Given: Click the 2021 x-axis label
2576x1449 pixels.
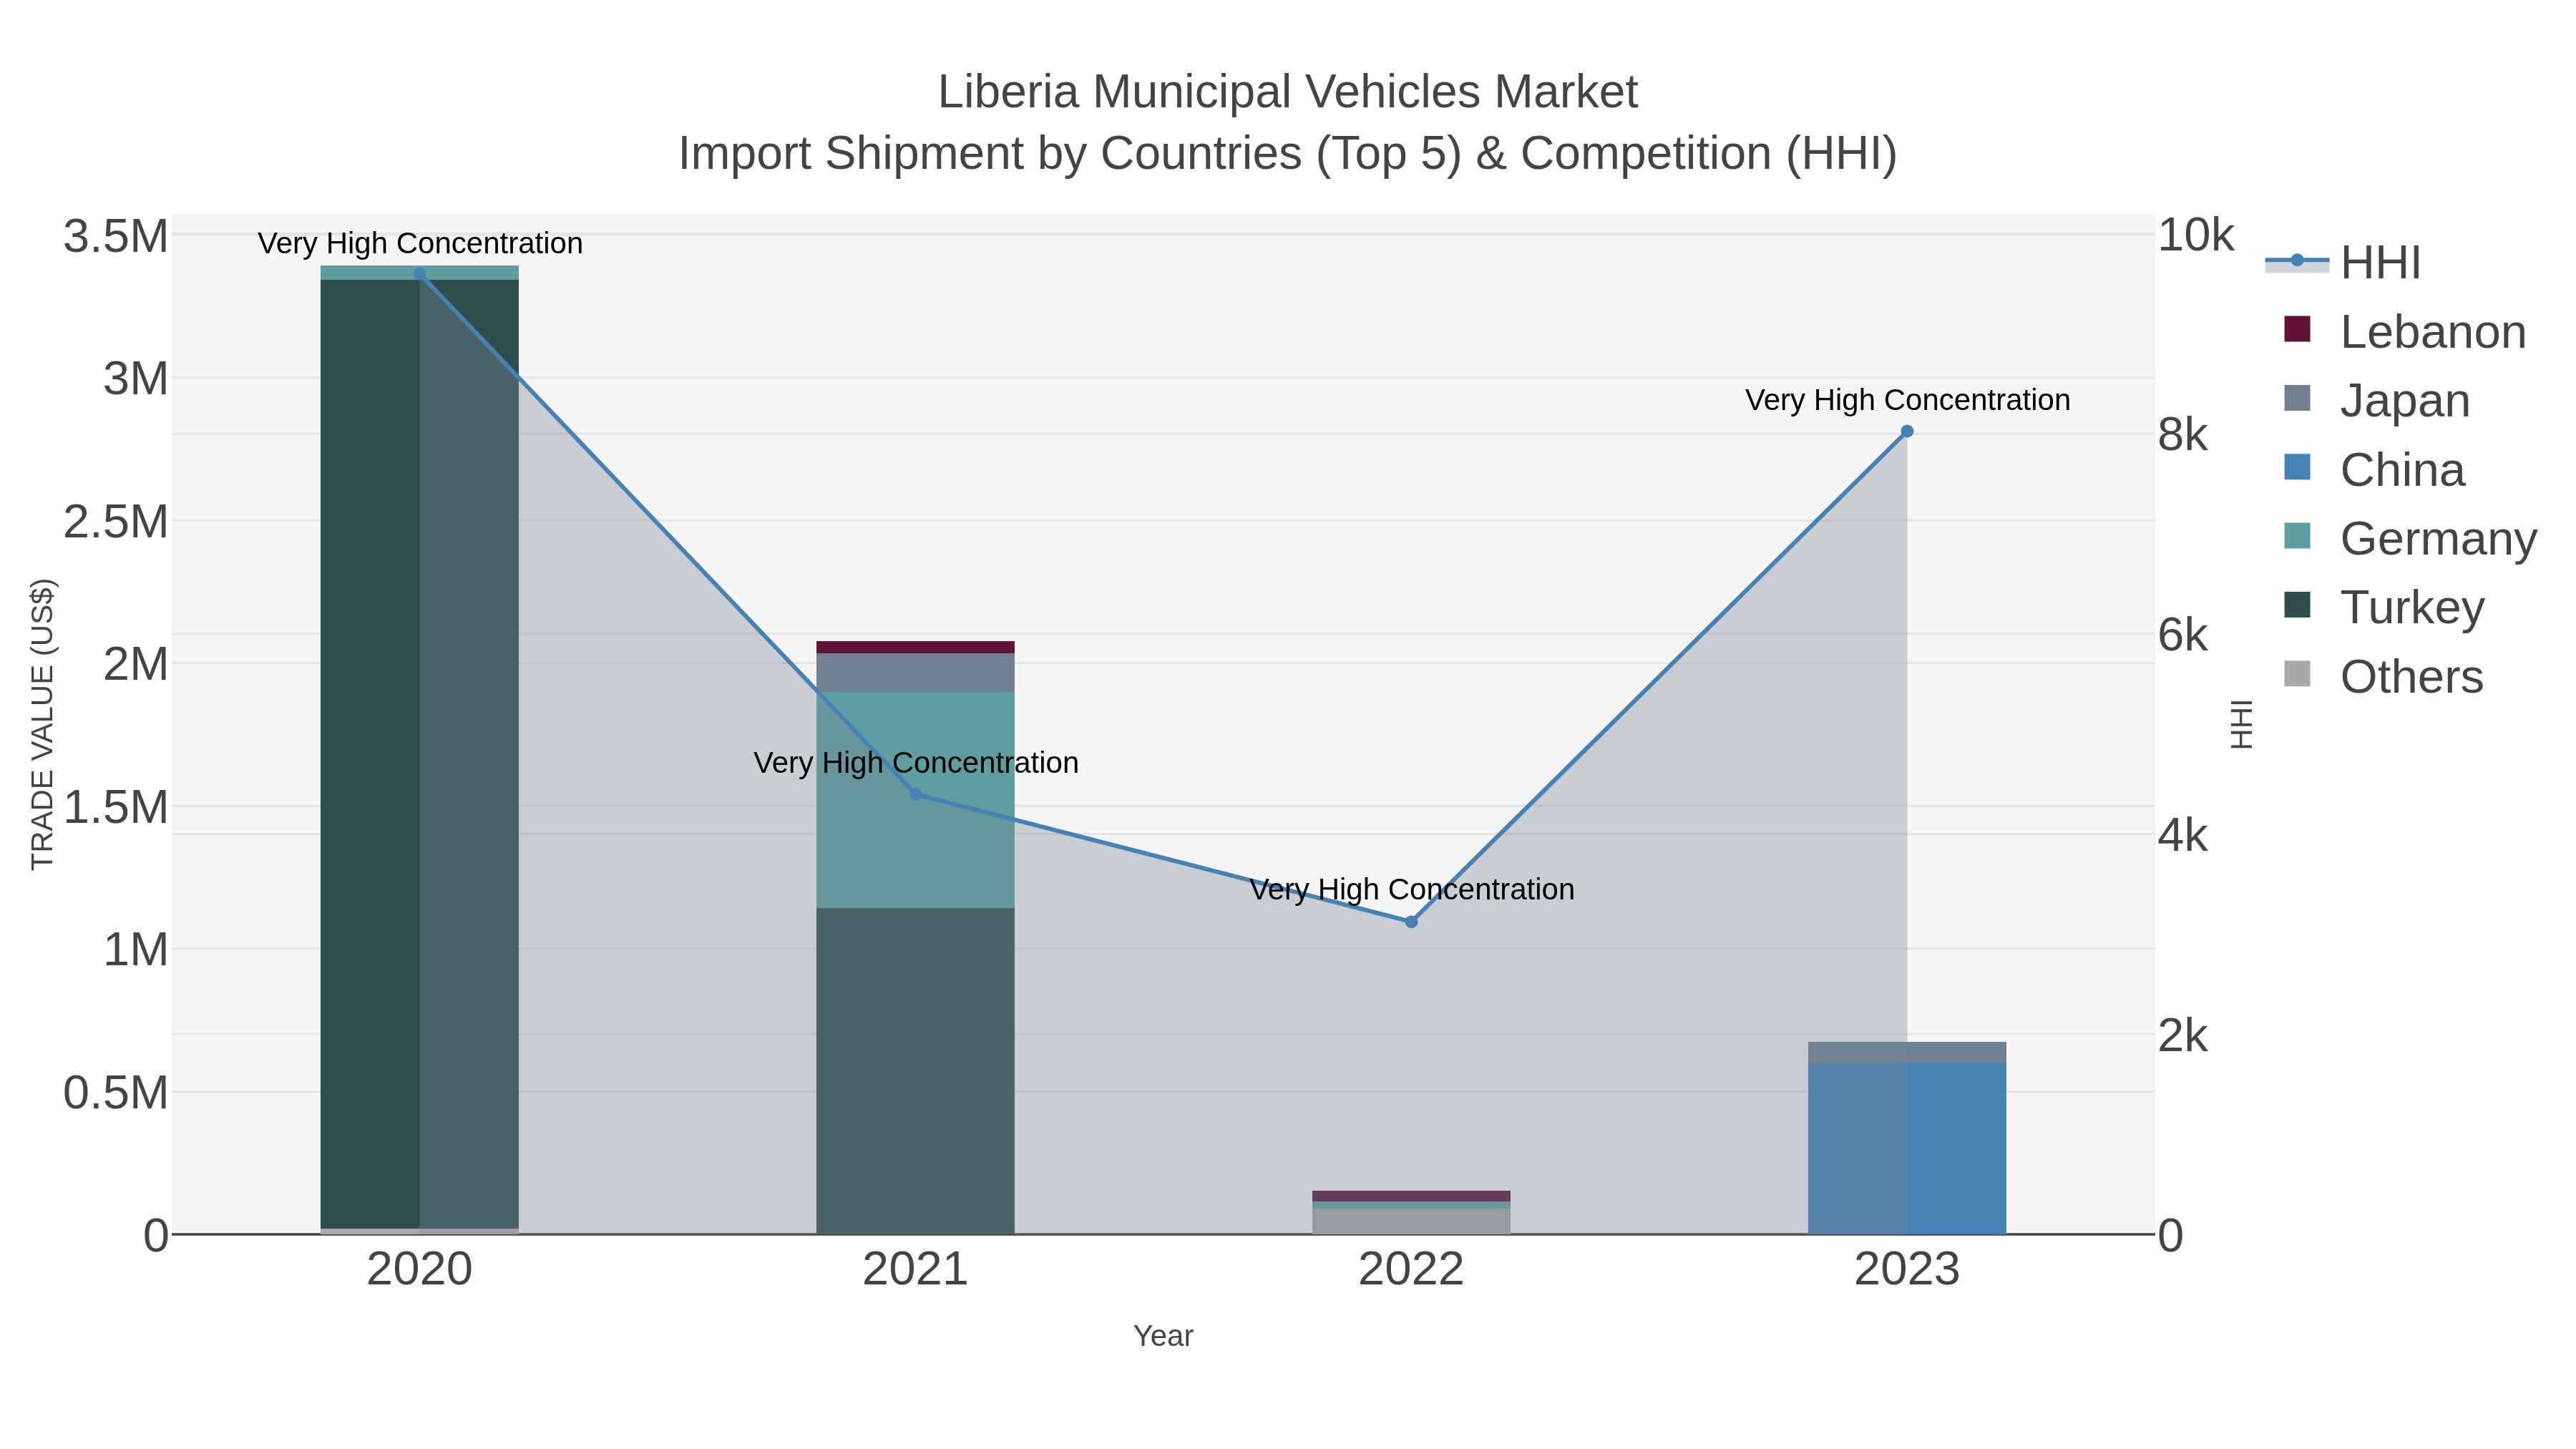Looking at the screenshot, I should click(915, 1269).
